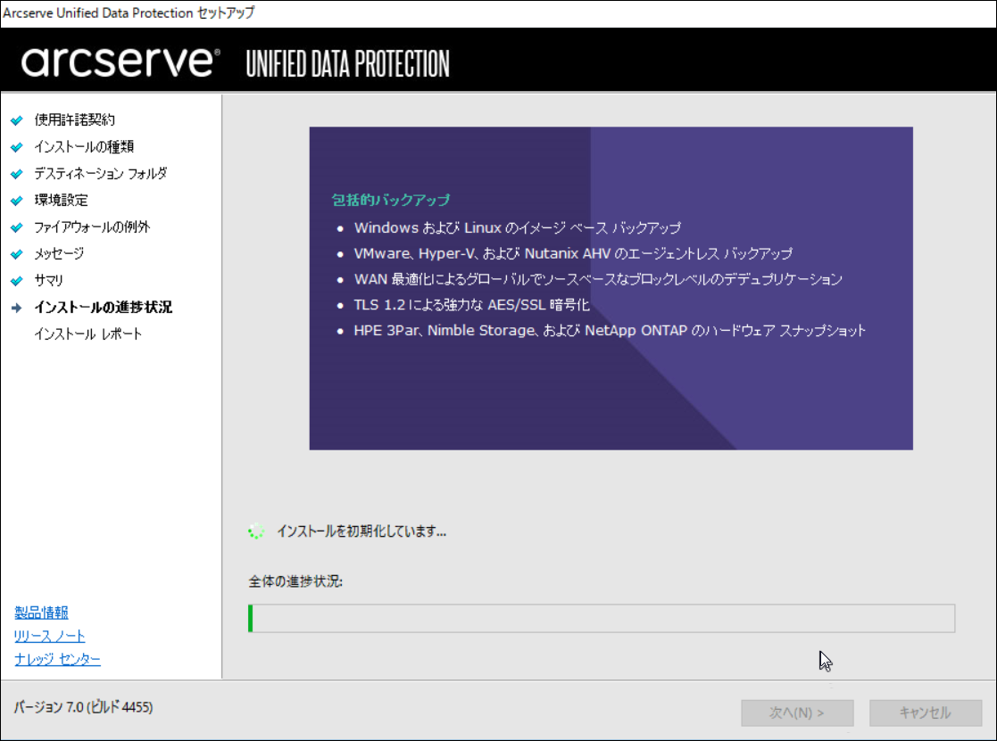Click the checkmark icon beside 使用許諾契約
Image resolution: width=997 pixels, height=741 pixels.
click(17, 120)
